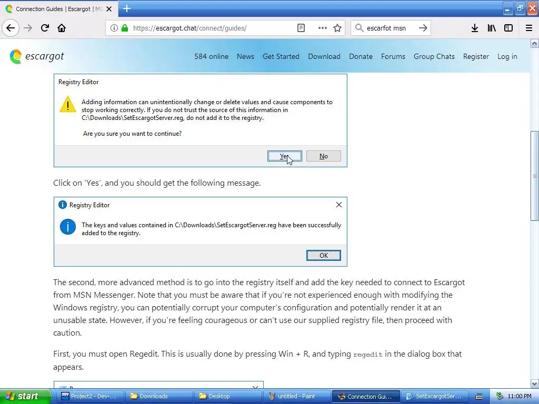Select the Connection Guides browser tab
The width and height of the screenshot is (539, 404).
click(59, 9)
